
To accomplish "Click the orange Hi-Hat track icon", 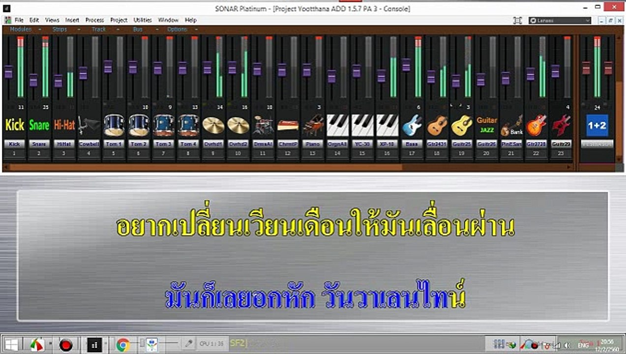I will 64,125.
